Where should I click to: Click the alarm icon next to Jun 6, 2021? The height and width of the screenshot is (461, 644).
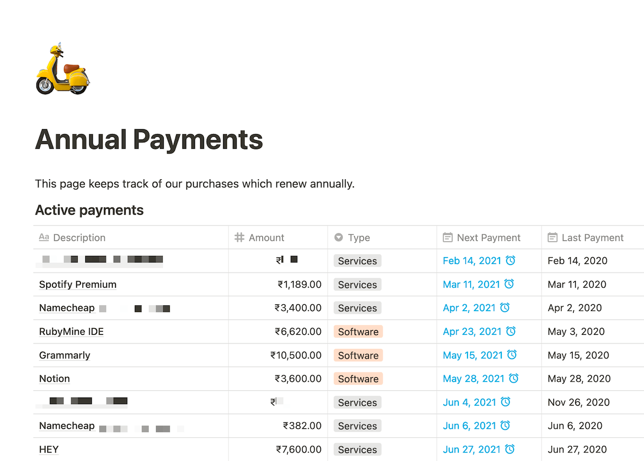coord(506,426)
